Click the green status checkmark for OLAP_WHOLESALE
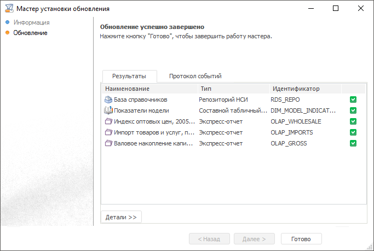 click(353, 121)
